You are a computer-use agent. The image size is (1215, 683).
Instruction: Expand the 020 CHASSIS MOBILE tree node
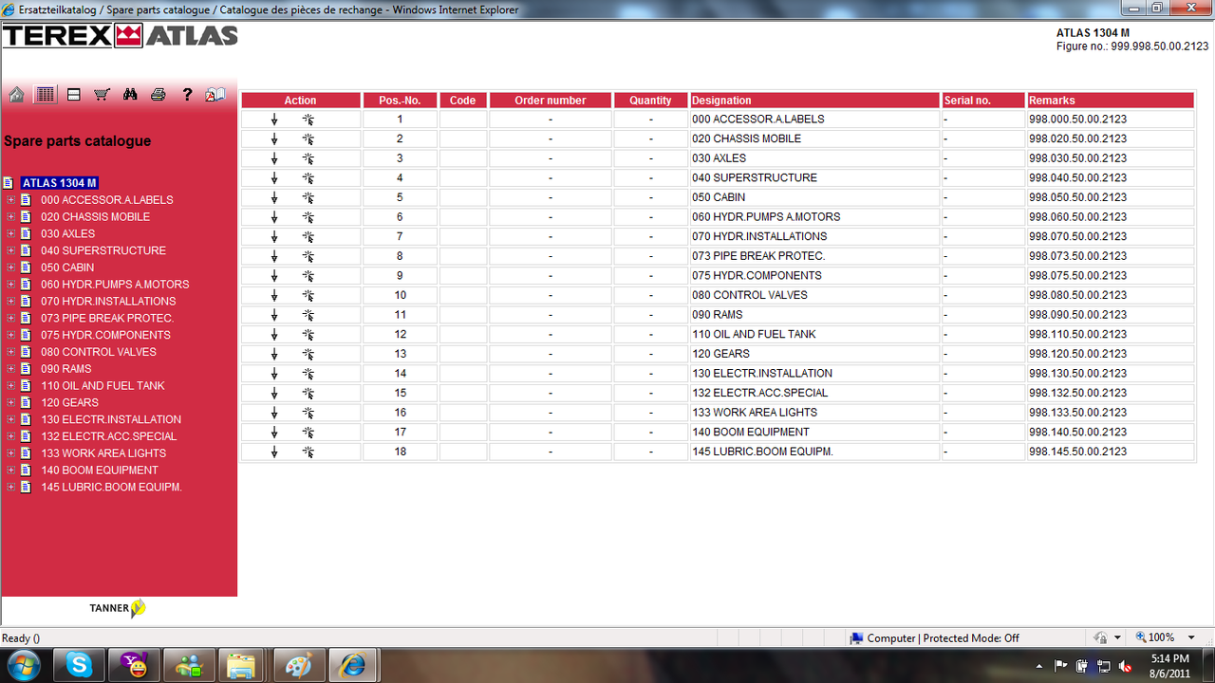point(11,217)
